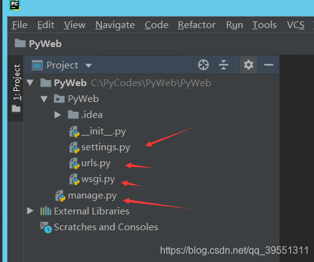Click the Scratches and Consoles clock icon
Image resolution: width=314 pixels, height=262 pixels.
tap(46, 228)
